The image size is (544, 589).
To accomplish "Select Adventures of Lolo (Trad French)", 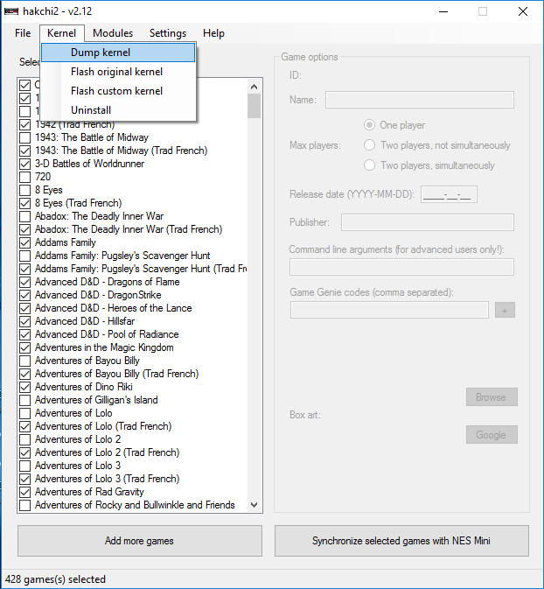I will tap(103, 426).
